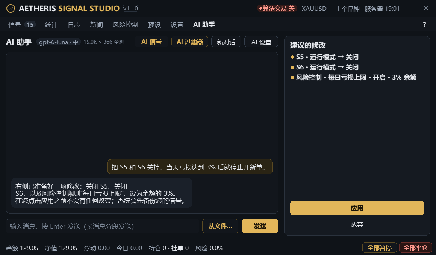436x255 pixels.
Task: Focus the 输入消息 input field
Action: (103, 226)
